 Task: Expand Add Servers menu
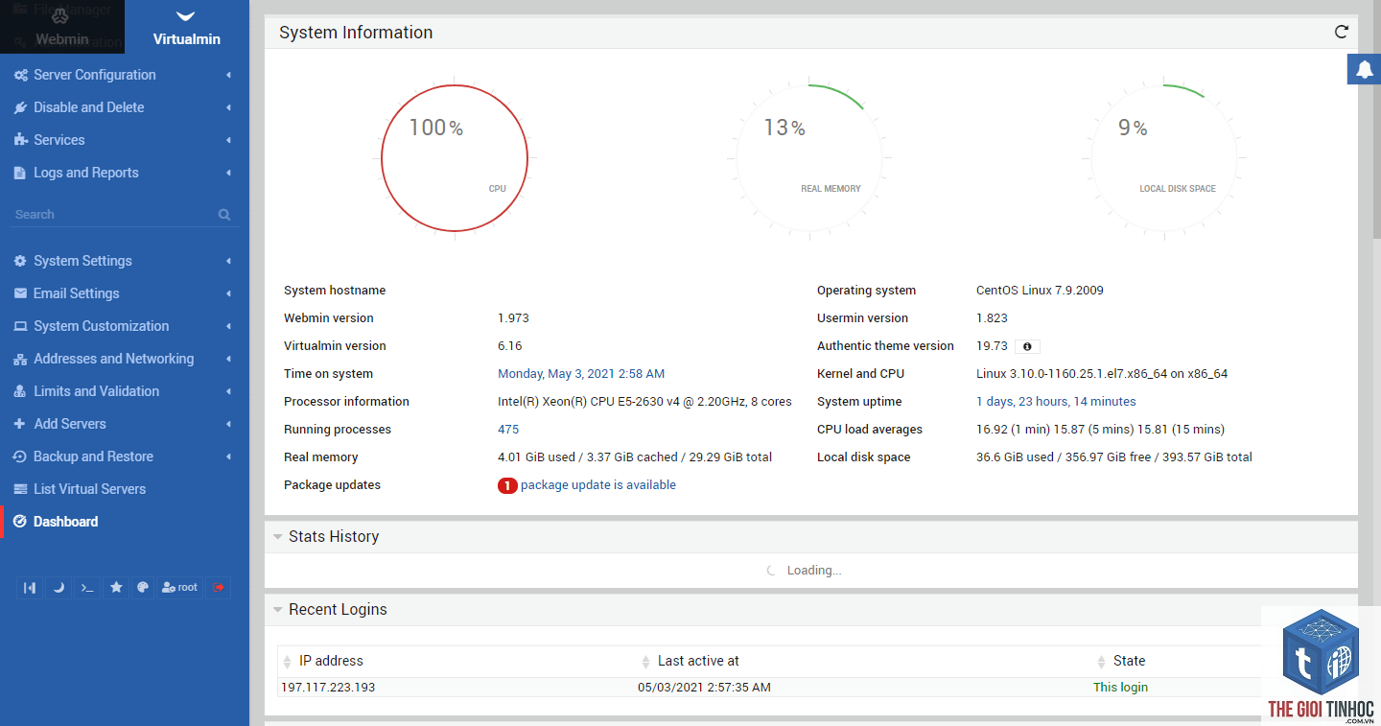click(x=125, y=424)
